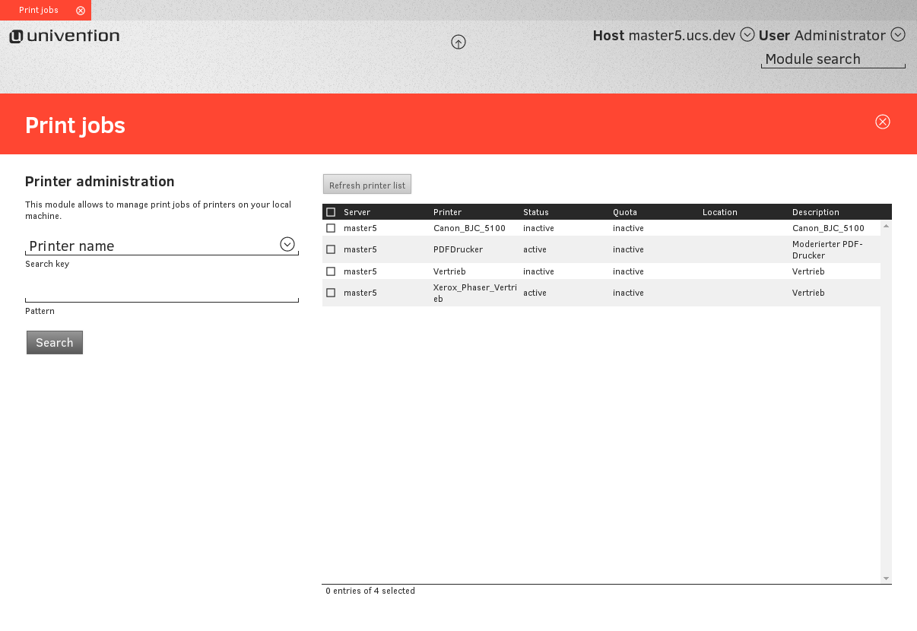Focus the Module search field
Viewport: 917px width, 631px height.
833,59
